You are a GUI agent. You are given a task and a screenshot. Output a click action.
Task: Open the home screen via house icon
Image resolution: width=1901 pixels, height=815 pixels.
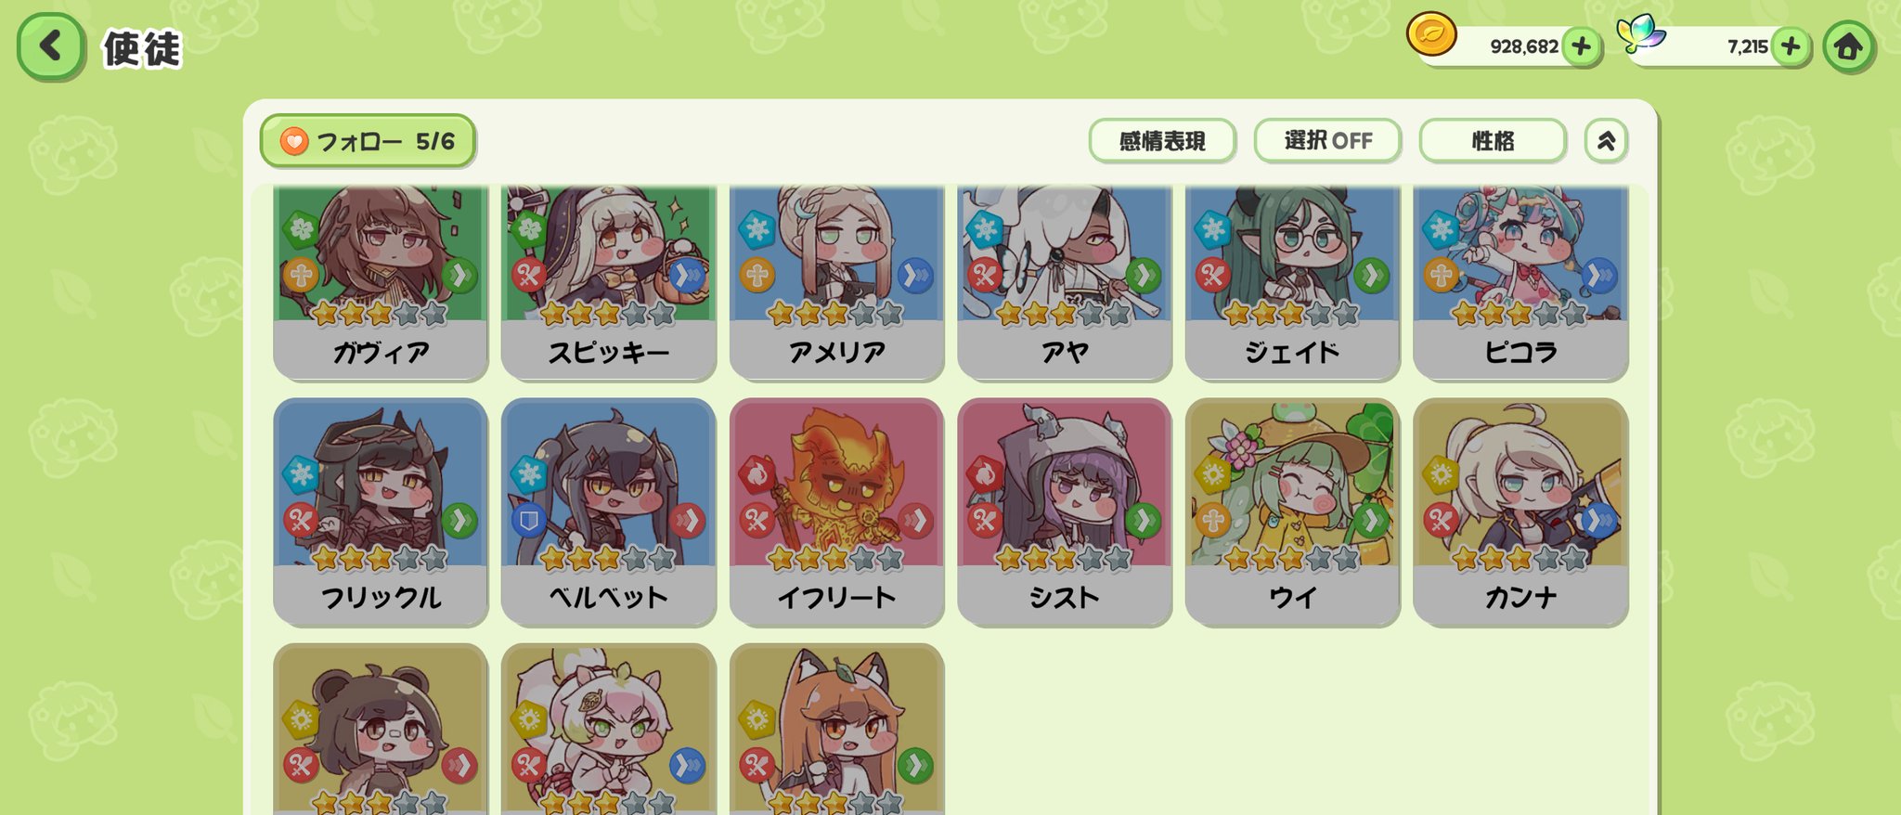tap(1848, 46)
